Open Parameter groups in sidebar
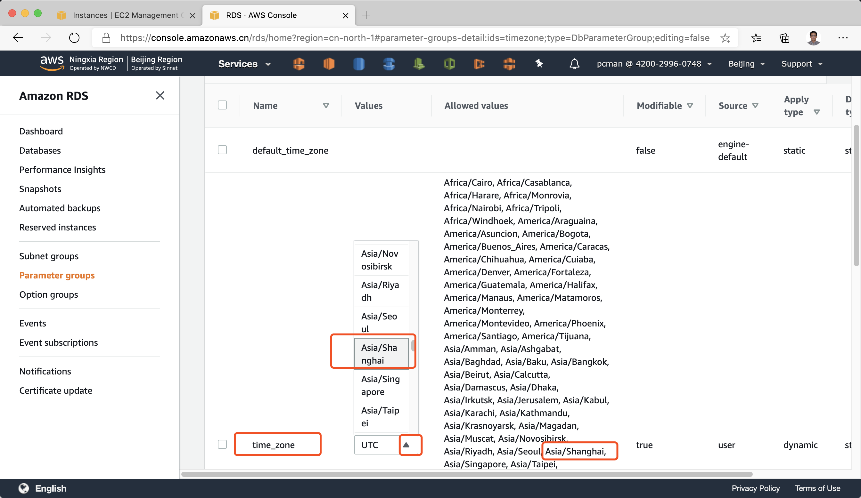The height and width of the screenshot is (498, 861). (57, 276)
